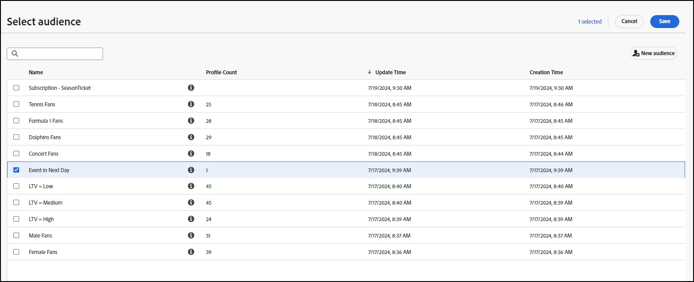This screenshot has width=694, height=282.
Task: Click the 'Female Fans' audience name
Action: coord(43,252)
